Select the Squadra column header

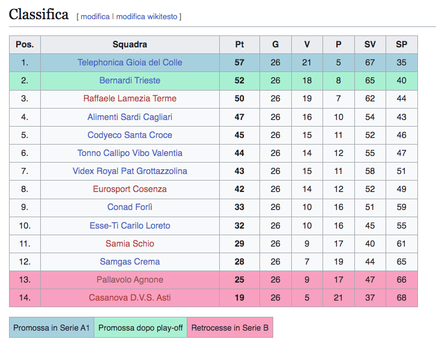pos(130,44)
